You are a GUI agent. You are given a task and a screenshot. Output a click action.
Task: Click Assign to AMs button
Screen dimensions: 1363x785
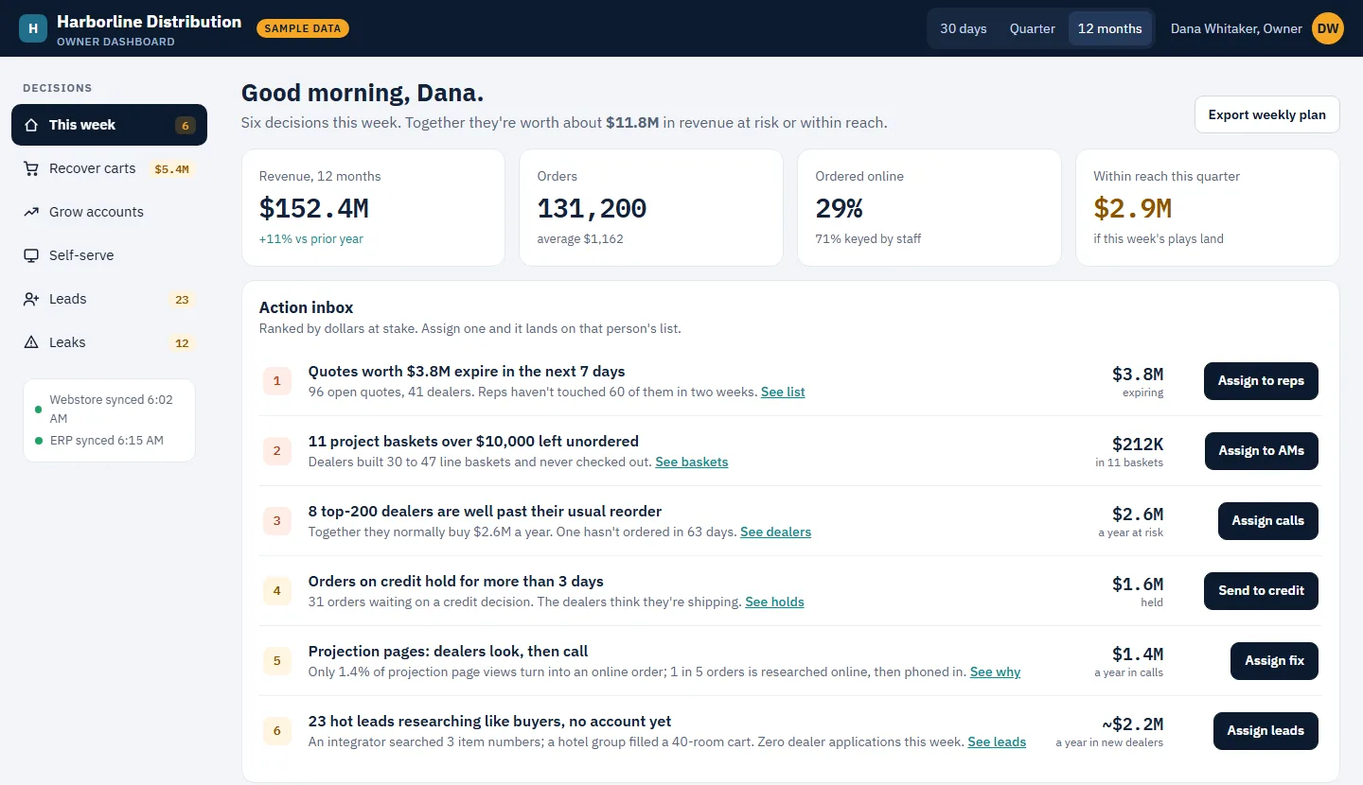click(1262, 451)
